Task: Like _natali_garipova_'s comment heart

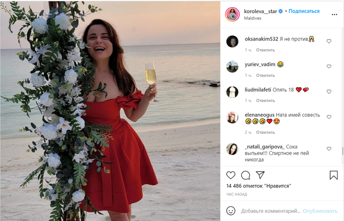Action: [329, 149]
